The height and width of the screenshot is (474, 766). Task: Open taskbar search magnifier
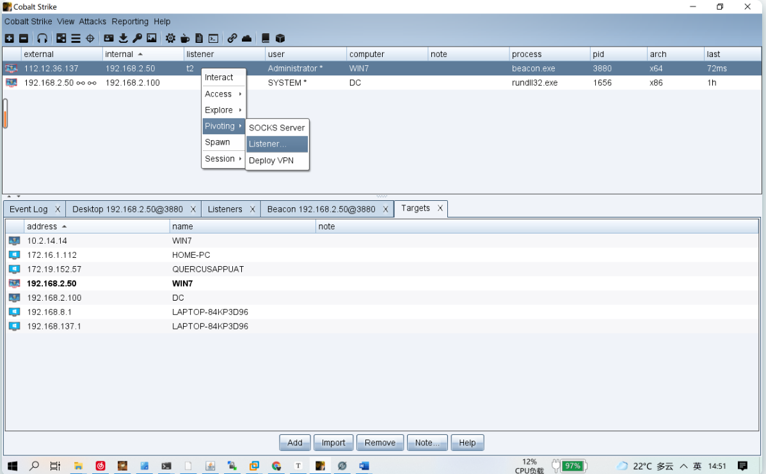pyautogui.click(x=34, y=466)
